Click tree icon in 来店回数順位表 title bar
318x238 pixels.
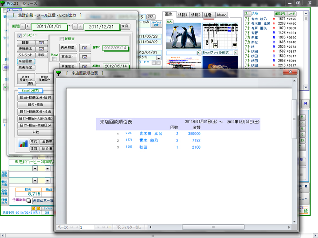pos(59,73)
